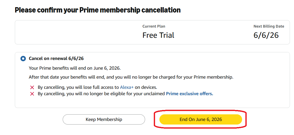Click the Keep Membership button

104,119
